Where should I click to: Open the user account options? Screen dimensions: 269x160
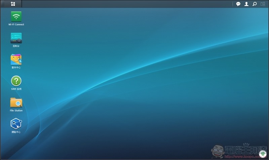tap(246, 4)
